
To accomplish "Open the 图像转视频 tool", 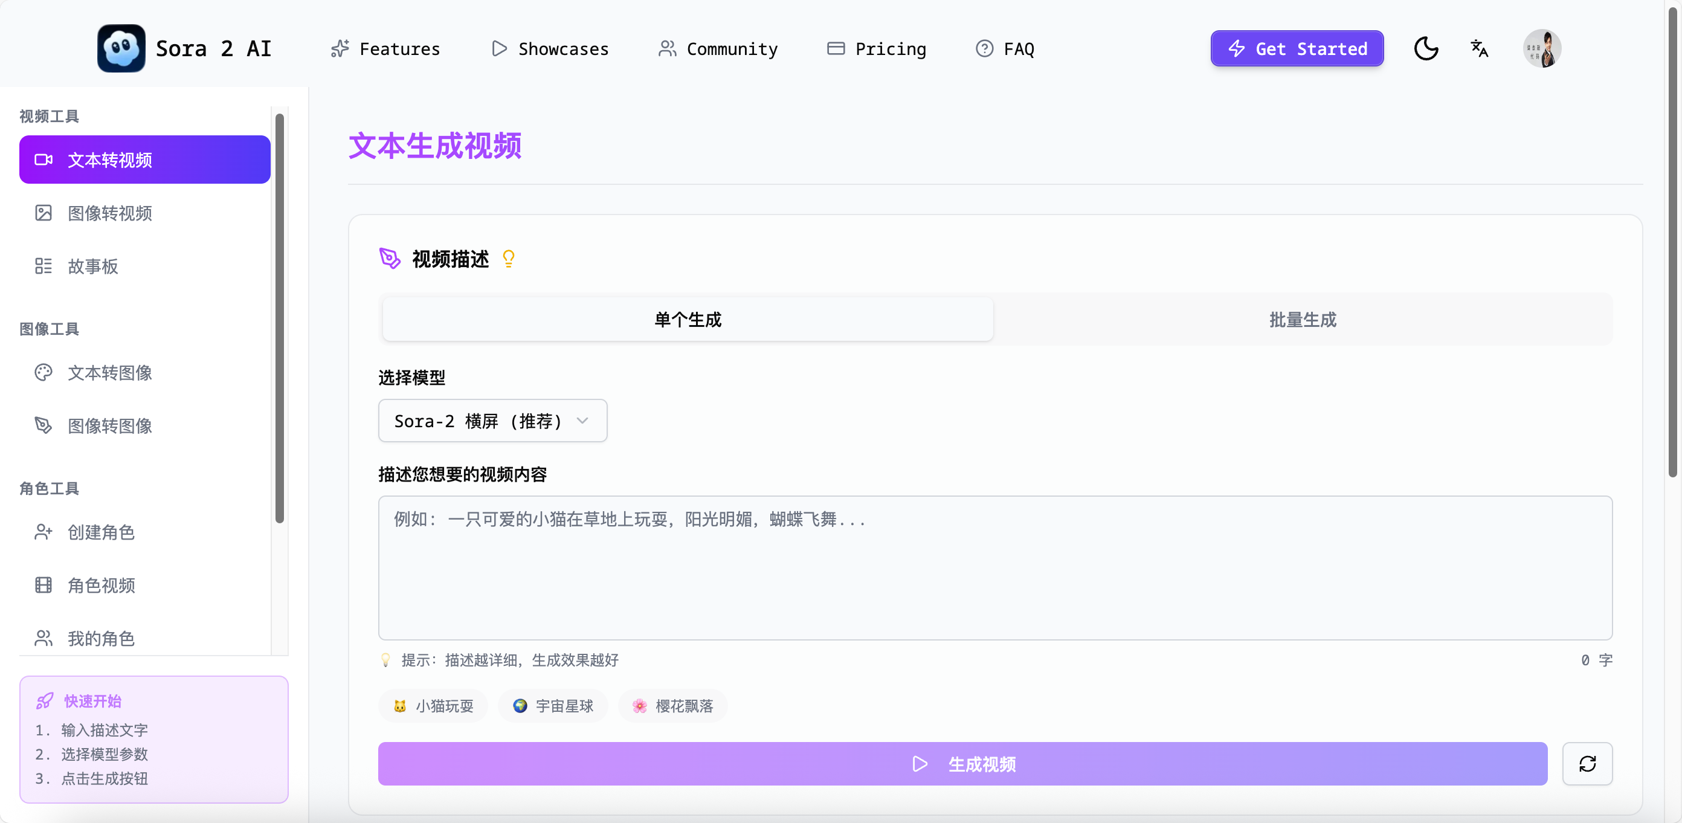I will [111, 213].
